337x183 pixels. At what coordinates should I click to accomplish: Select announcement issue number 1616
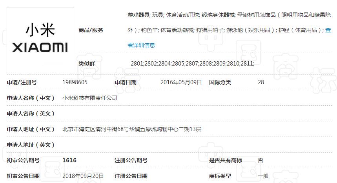[69, 160]
